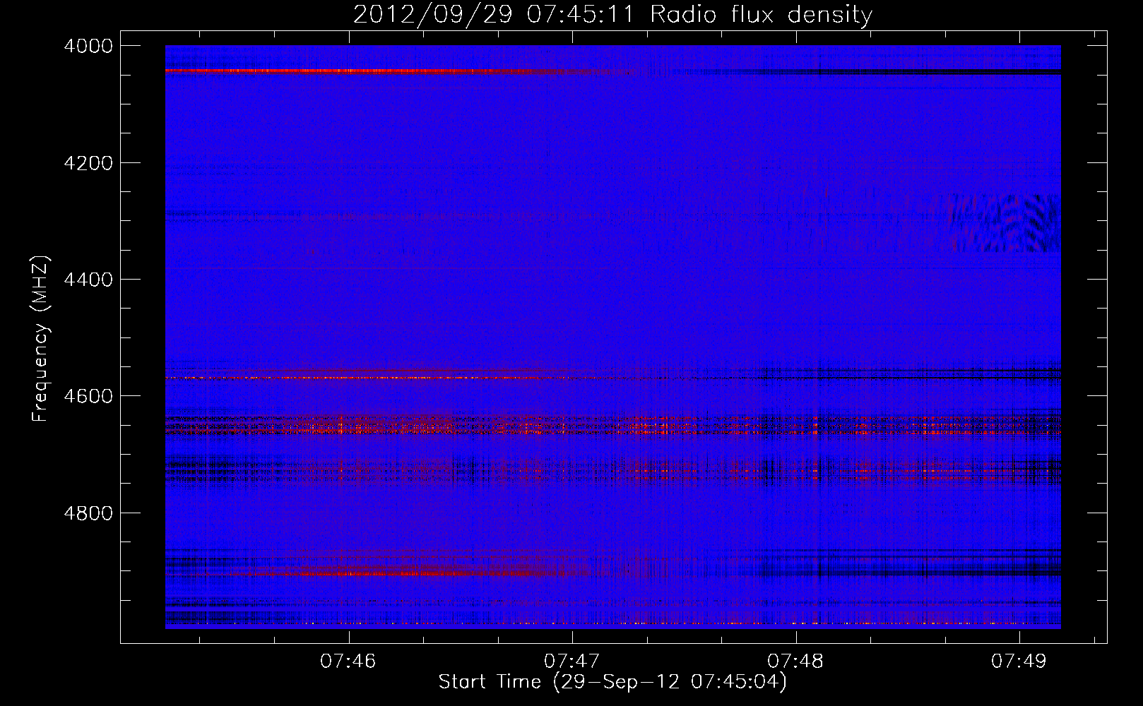Screen dimensions: 1143x706
Task: Click the 'Frequency (MHZ)' axis title
Action: pyautogui.click(x=40, y=339)
